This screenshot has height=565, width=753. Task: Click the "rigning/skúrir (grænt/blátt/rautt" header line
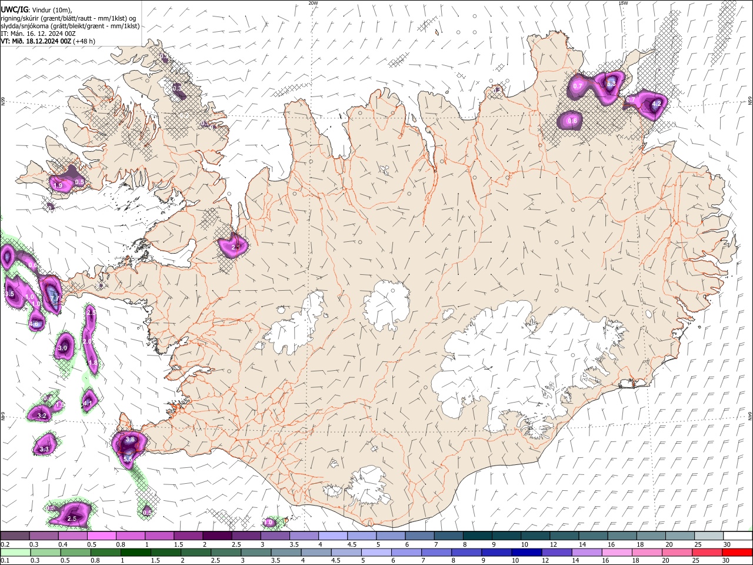tap(68, 18)
